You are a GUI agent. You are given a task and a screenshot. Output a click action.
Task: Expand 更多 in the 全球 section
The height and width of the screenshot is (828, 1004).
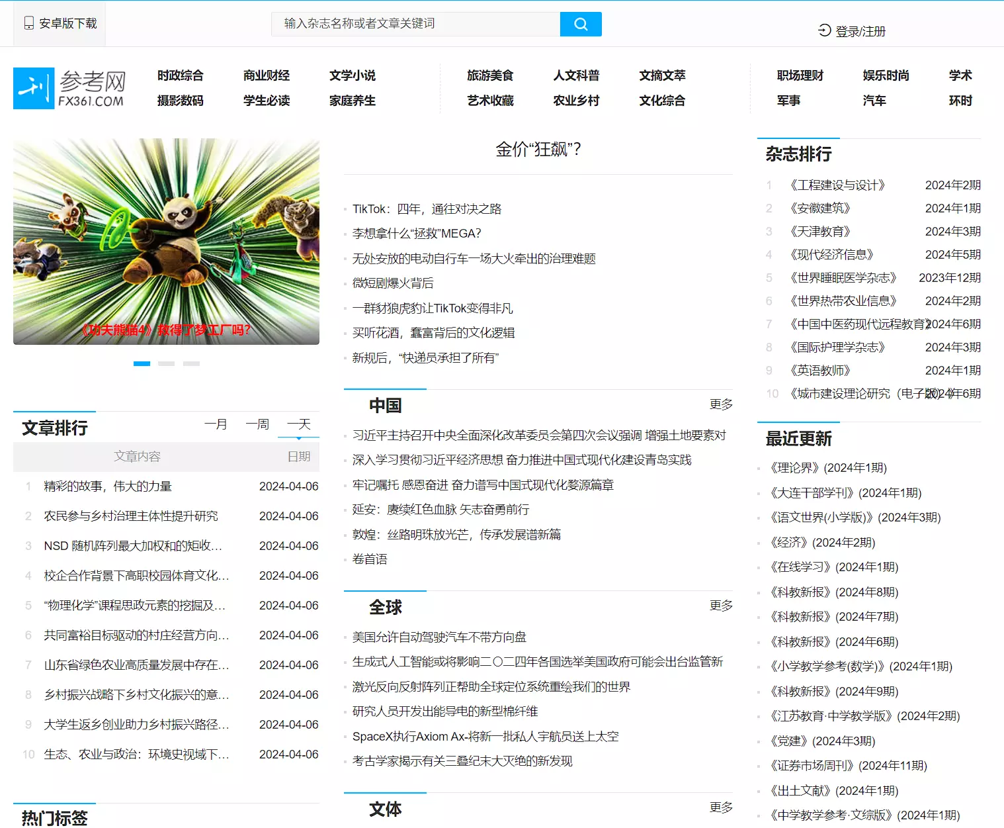point(720,606)
